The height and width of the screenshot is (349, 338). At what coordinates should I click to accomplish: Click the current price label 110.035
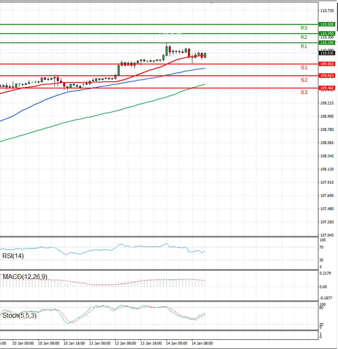click(327, 53)
